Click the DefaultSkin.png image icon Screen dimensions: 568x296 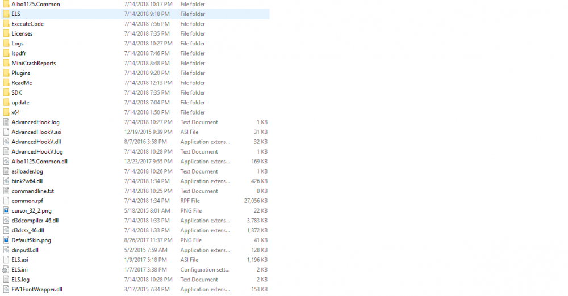6,240
